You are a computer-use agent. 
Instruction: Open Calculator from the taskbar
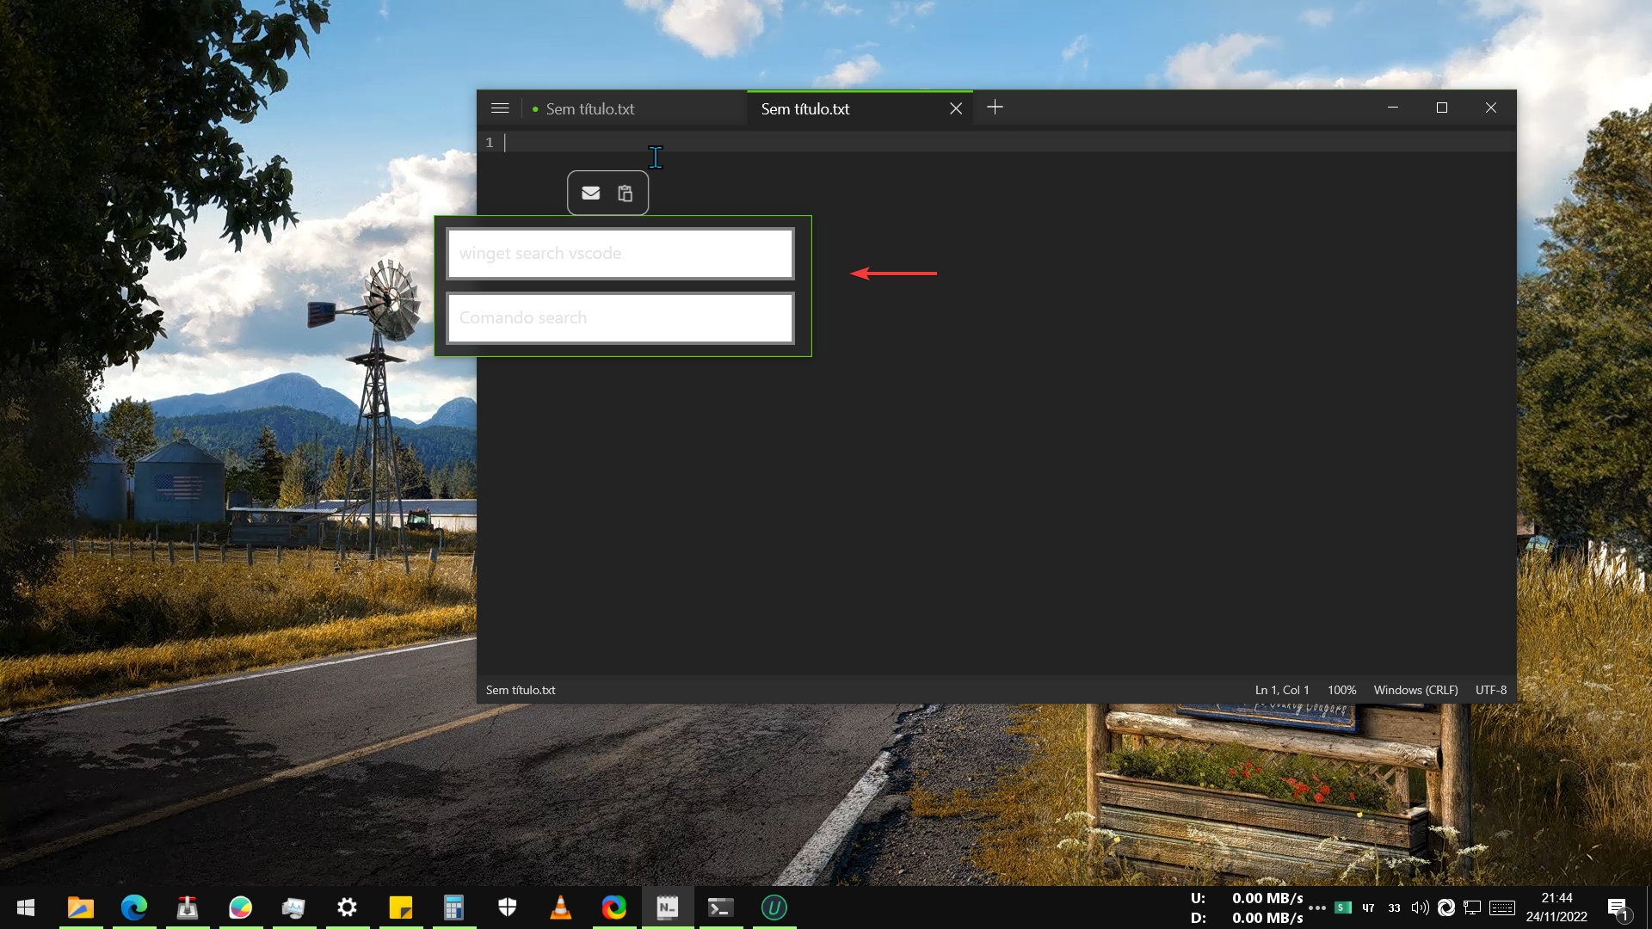pyautogui.click(x=453, y=907)
